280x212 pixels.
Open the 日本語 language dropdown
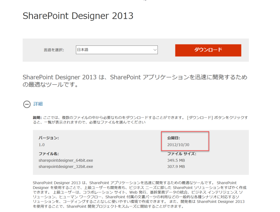pyautogui.click(x=117, y=50)
